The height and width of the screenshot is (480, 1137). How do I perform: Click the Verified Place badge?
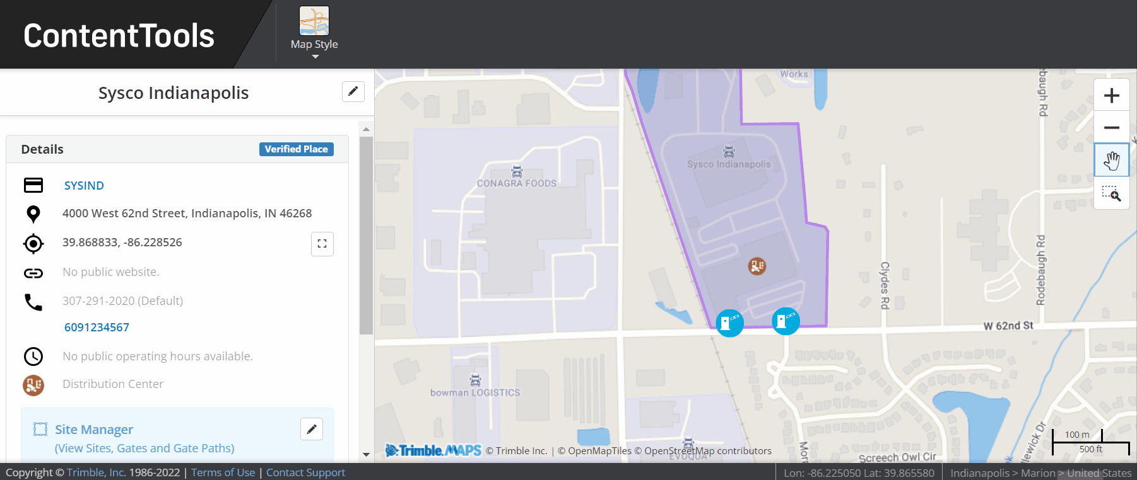click(297, 149)
